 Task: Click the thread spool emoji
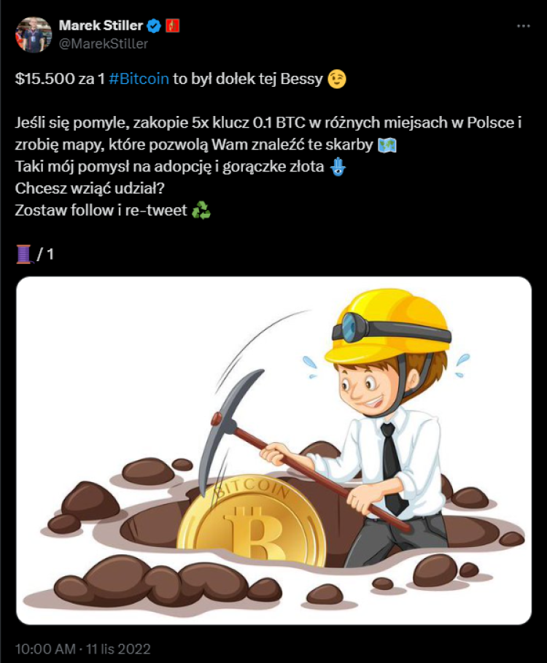click(x=24, y=254)
